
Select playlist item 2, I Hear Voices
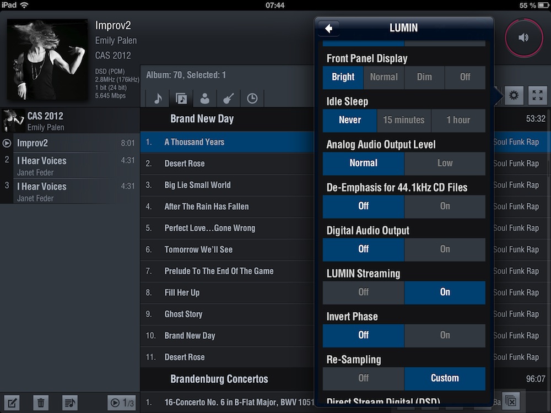coord(70,165)
